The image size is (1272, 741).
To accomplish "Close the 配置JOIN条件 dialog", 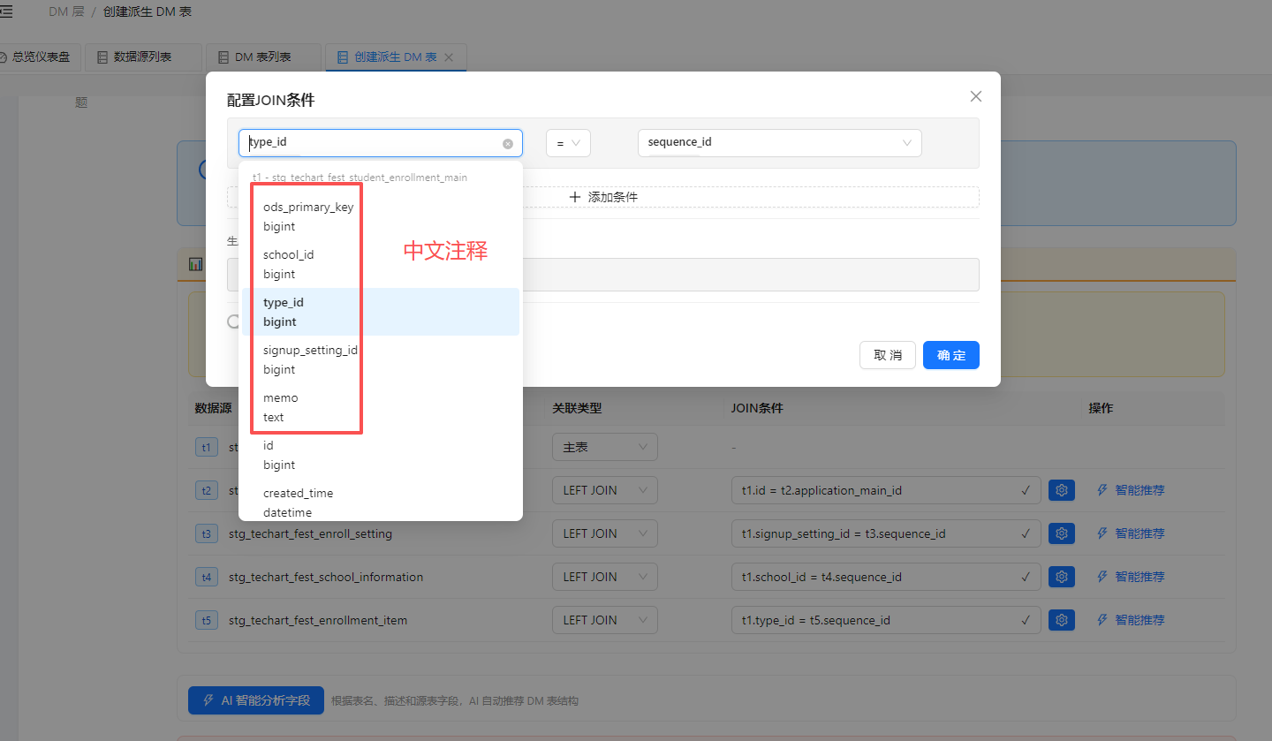I will click(975, 96).
